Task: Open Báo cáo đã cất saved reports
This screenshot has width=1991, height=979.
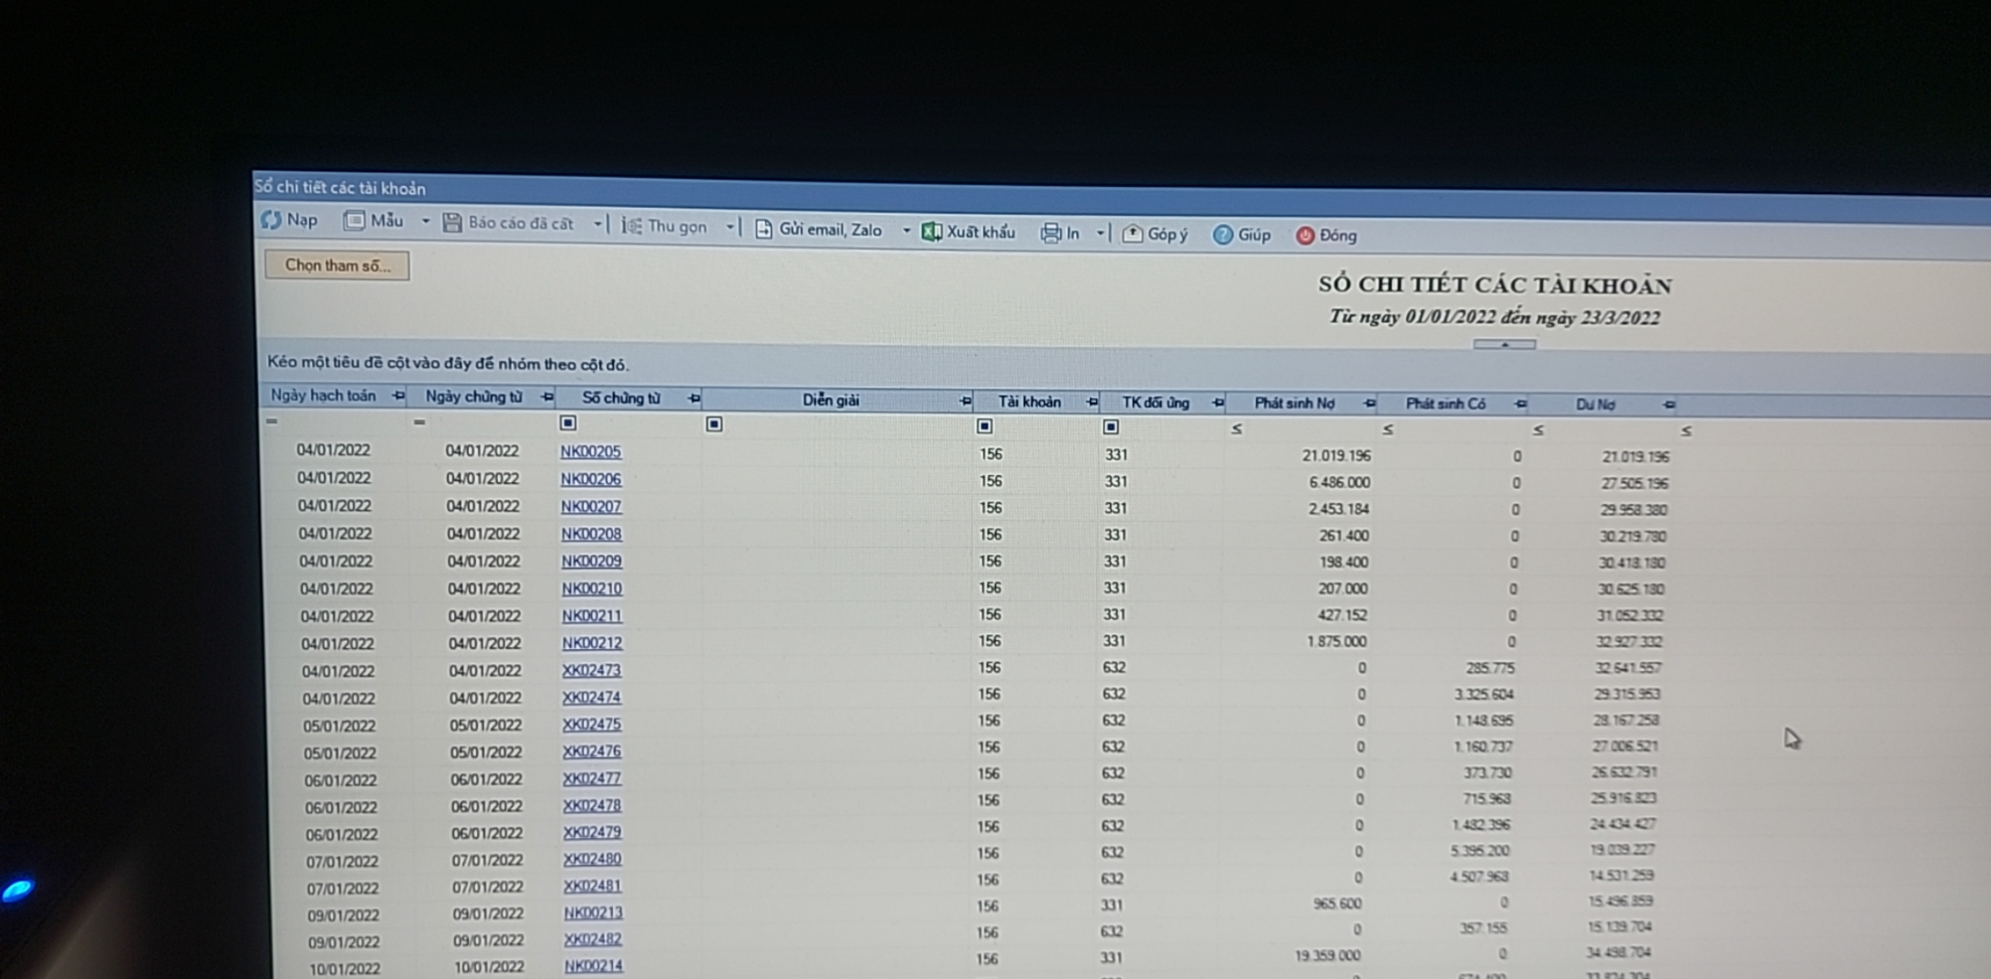Action: (508, 223)
